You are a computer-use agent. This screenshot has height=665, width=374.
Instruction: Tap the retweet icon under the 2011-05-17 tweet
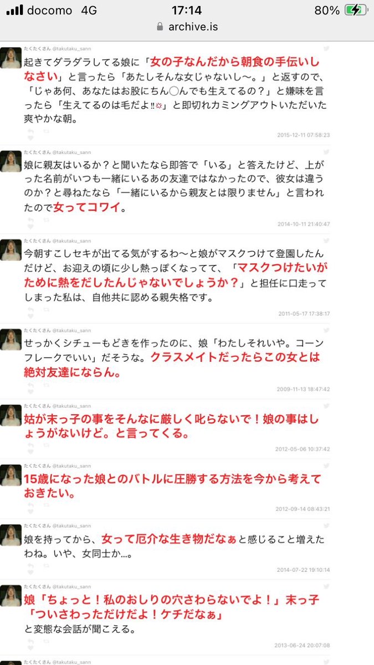click(x=46, y=309)
